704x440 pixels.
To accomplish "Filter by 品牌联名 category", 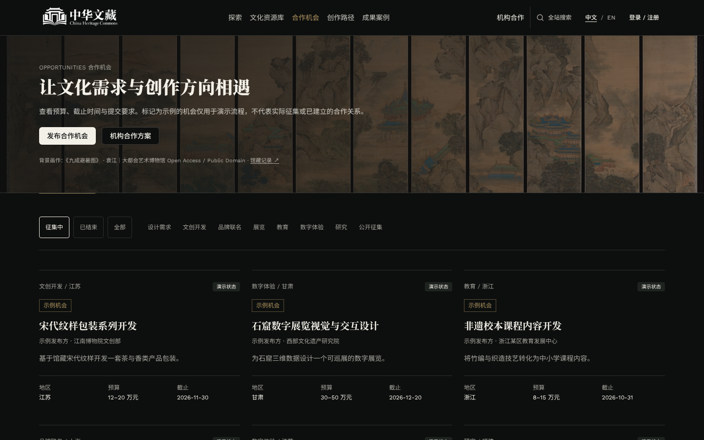I will coord(230,227).
